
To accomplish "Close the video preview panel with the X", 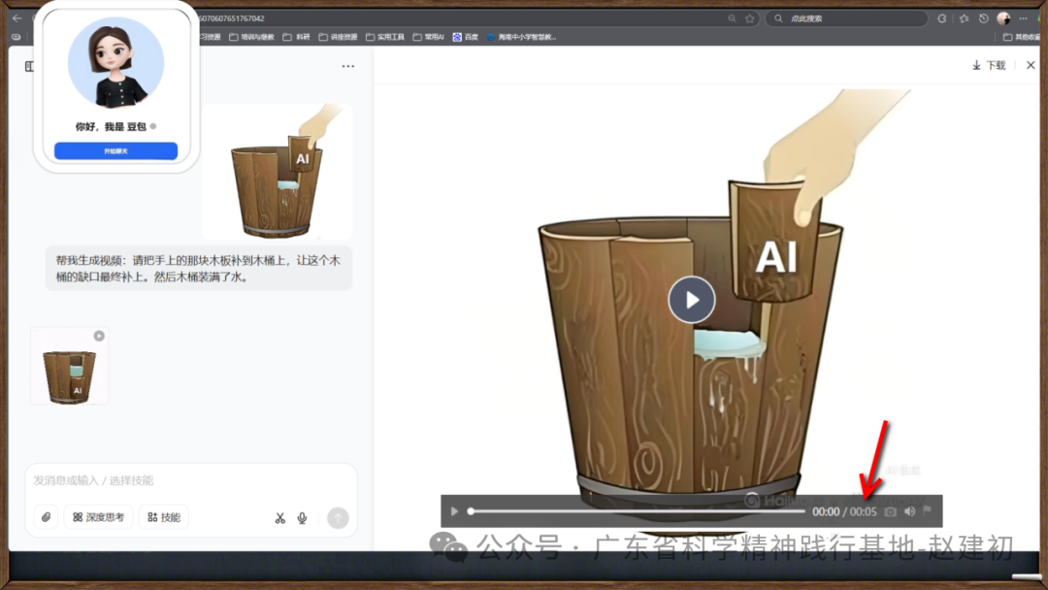I will 1031,65.
